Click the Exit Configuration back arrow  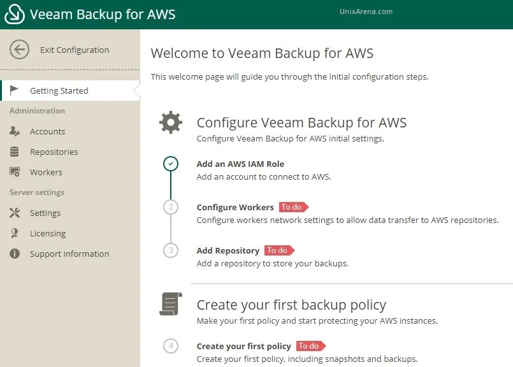[x=19, y=49]
